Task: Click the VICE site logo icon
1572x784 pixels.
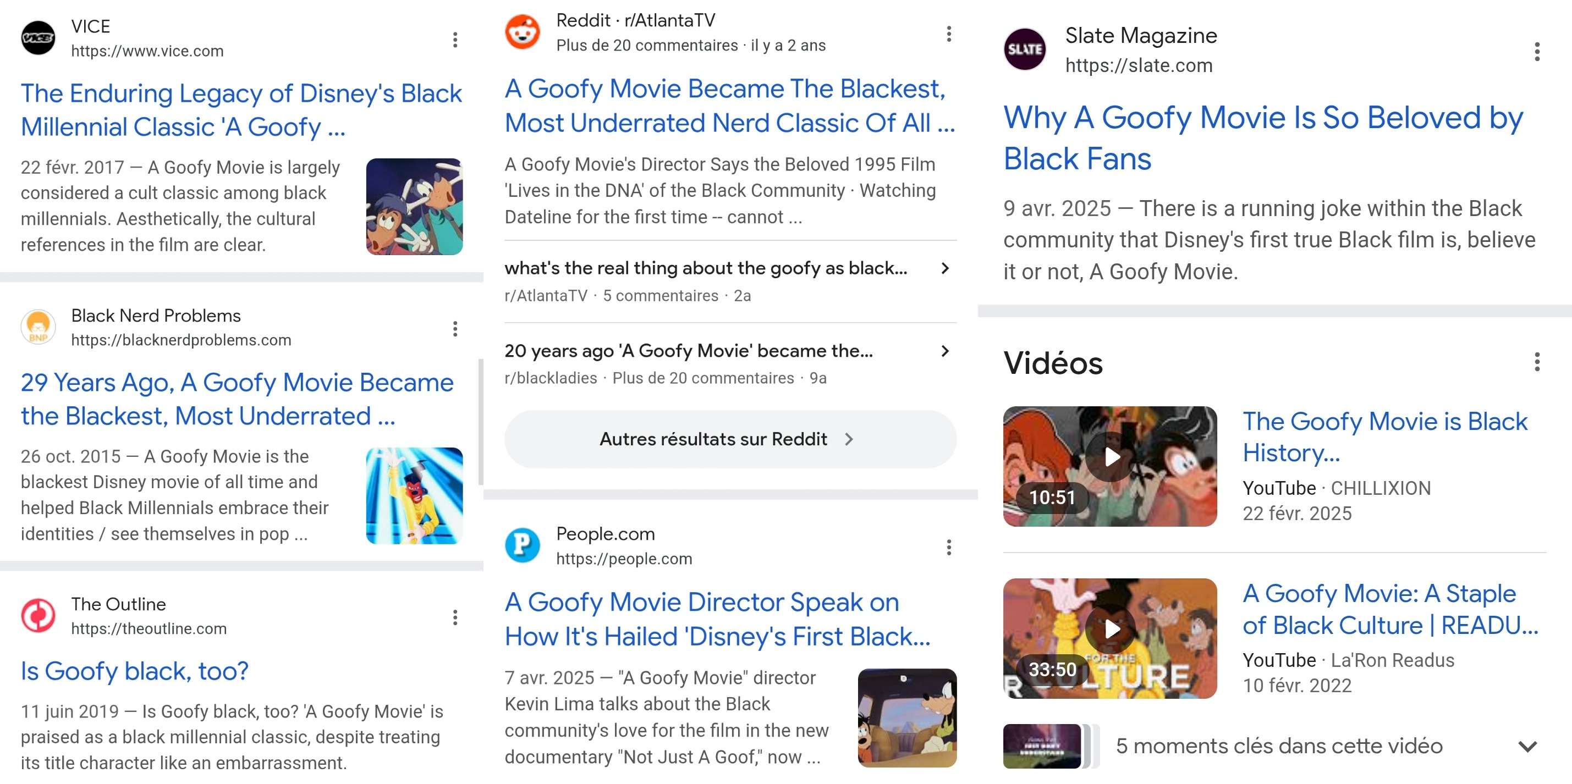Action: click(39, 38)
